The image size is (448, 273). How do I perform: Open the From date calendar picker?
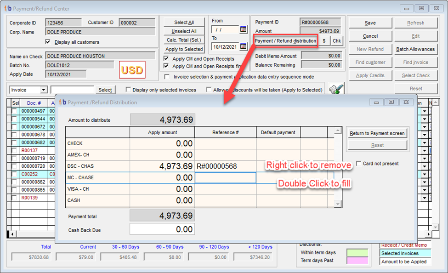tap(244, 29)
